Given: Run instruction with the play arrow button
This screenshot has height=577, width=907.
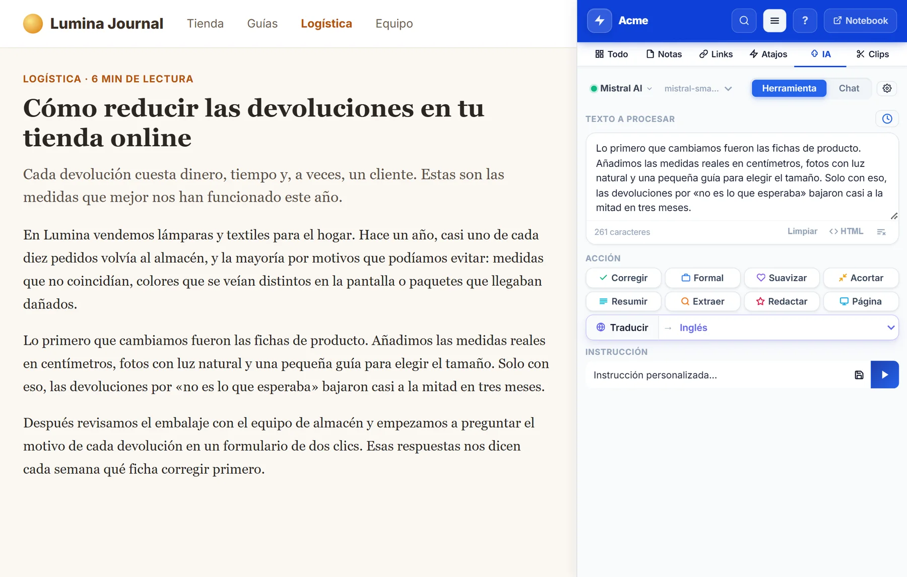Looking at the screenshot, I should (884, 374).
